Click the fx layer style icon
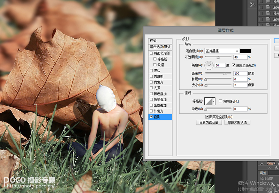This screenshot has height=193, width=279. point(277,168)
